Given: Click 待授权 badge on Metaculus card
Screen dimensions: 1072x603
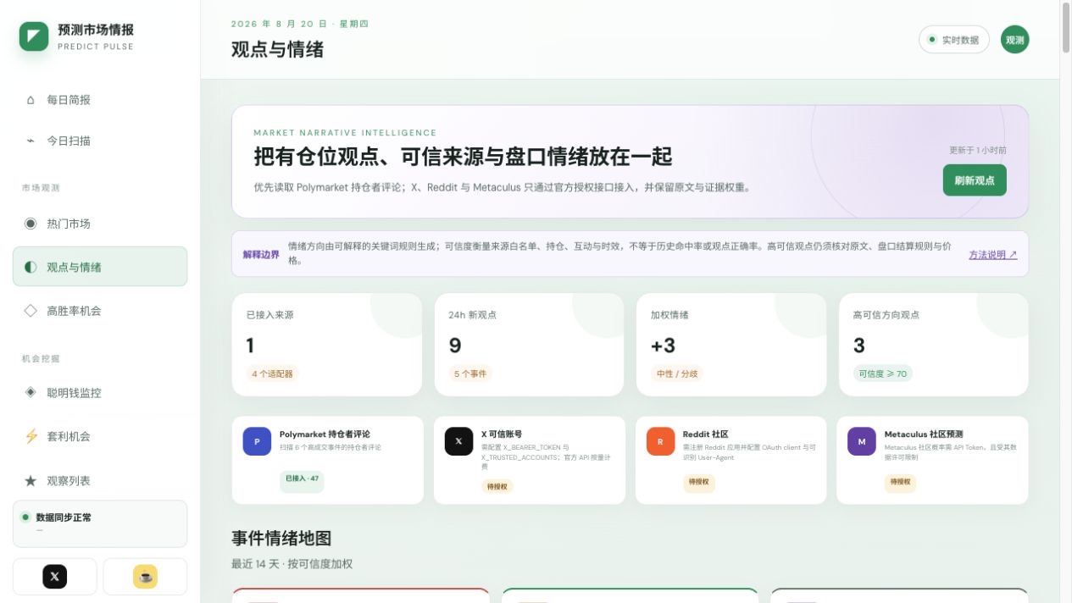Looking at the screenshot, I should coord(900,482).
